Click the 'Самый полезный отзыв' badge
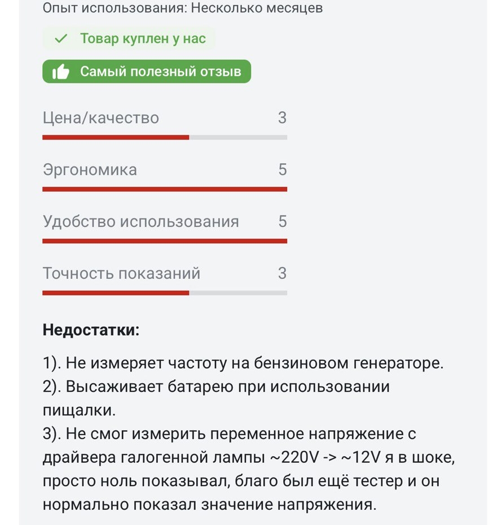 [147, 71]
